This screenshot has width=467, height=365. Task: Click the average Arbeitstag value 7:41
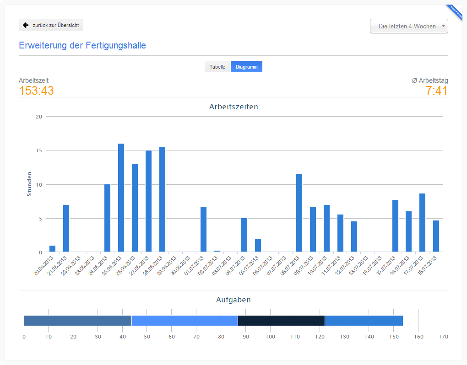click(x=436, y=91)
